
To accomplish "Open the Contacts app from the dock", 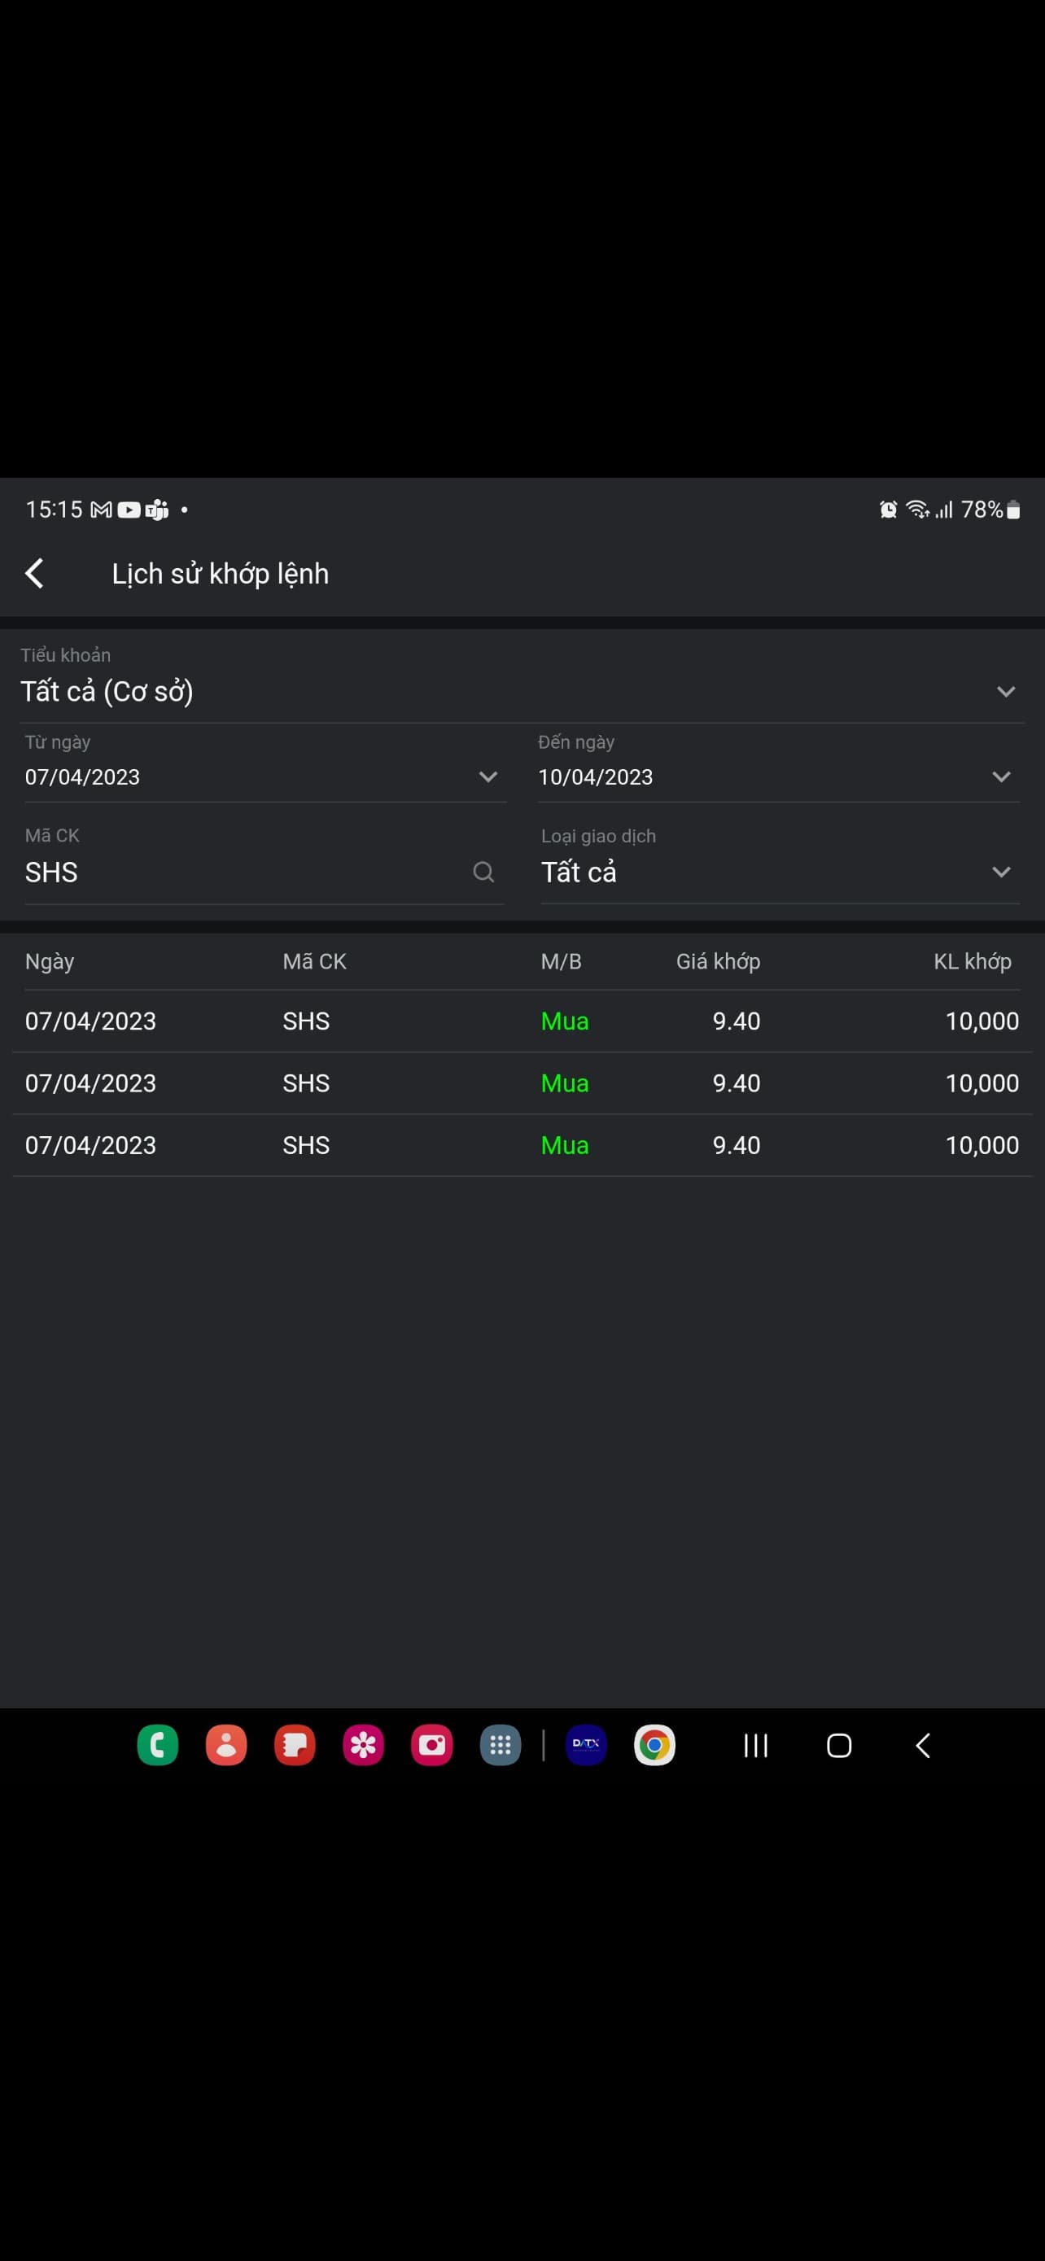I will (x=226, y=1745).
